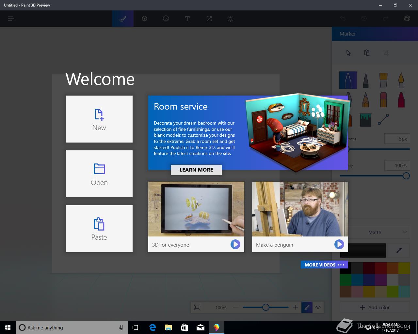The height and width of the screenshot is (334, 418).
Task: Click the MORE VIDEOS button
Action: coord(324,265)
